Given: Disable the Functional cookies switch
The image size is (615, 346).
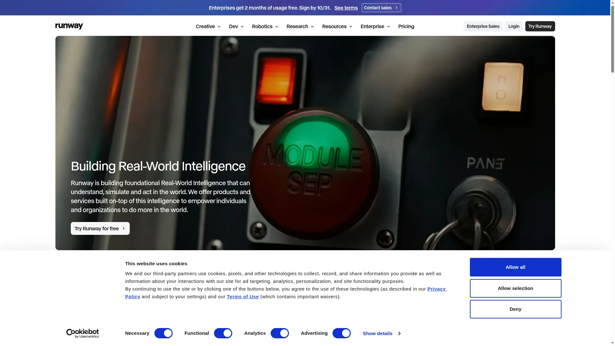Looking at the screenshot, I should 223,333.
